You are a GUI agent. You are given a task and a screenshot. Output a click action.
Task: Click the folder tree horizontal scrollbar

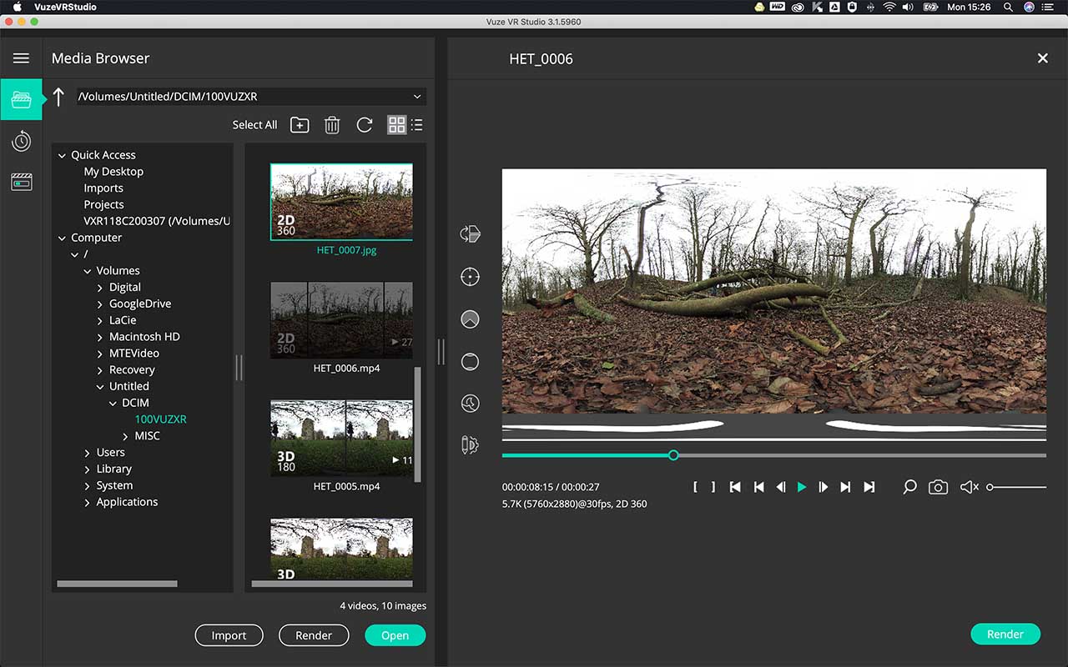click(117, 584)
